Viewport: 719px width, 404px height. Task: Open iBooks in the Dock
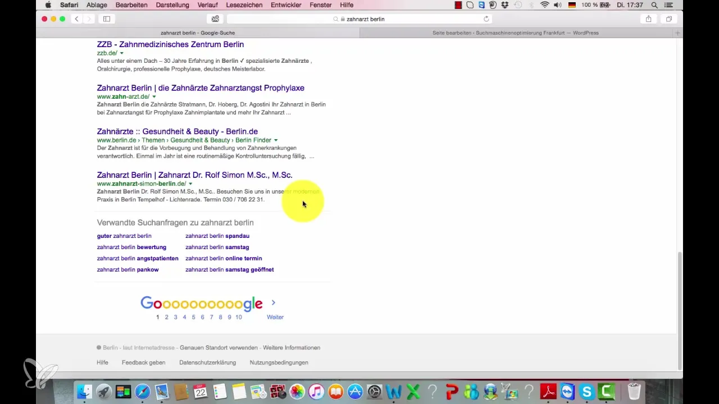click(x=336, y=391)
